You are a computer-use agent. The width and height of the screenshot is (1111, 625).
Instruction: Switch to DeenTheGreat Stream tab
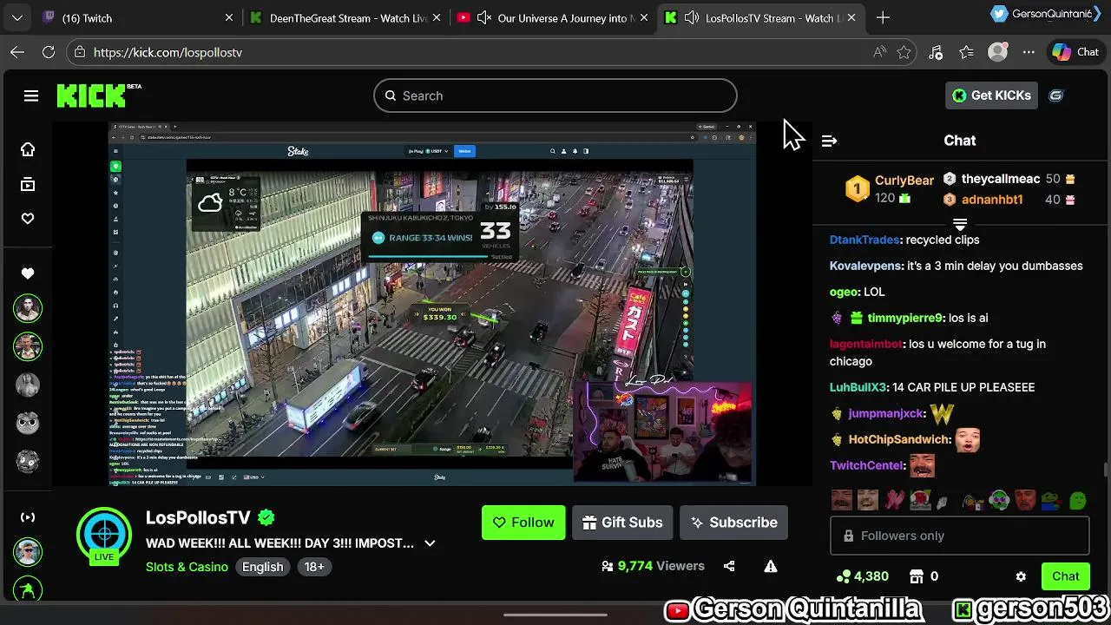point(345,17)
